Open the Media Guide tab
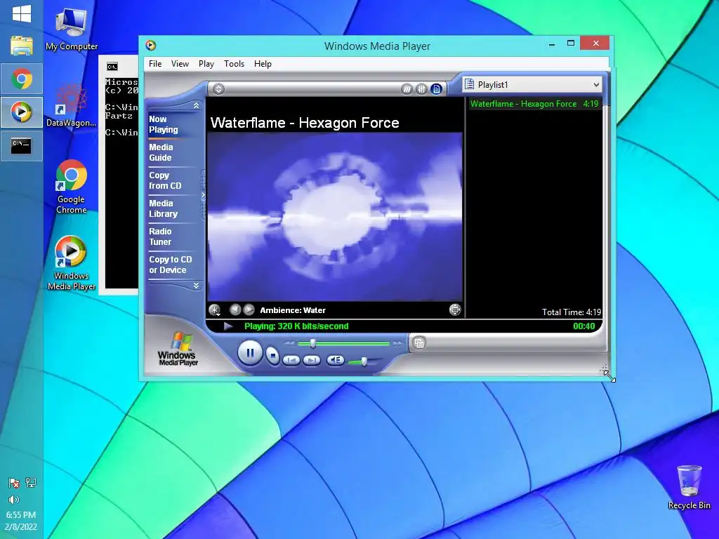This screenshot has width=719, height=539. click(161, 152)
